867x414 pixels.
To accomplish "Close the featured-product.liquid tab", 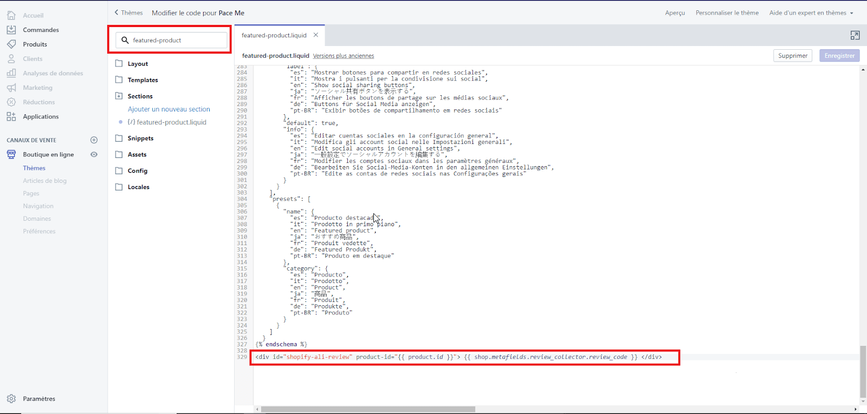I will [x=316, y=35].
